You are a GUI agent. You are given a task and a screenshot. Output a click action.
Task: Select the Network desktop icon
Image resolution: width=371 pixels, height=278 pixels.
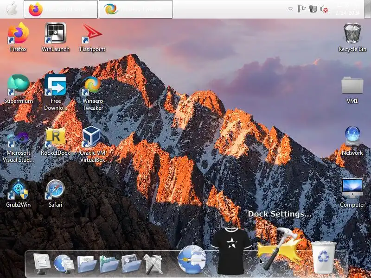[x=352, y=141]
